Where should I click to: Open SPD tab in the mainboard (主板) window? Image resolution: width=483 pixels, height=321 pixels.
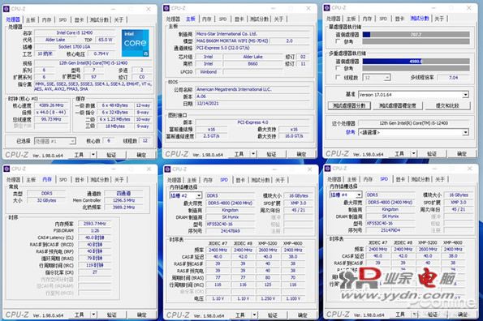222,19
